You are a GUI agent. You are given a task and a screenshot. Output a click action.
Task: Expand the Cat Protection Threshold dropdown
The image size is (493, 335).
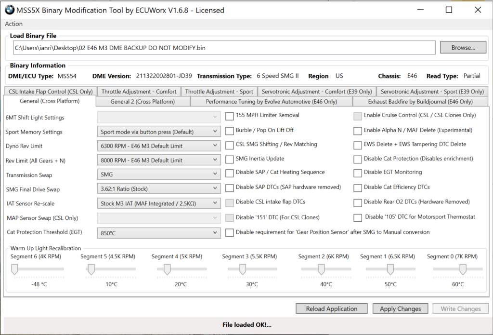pos(159,233)
